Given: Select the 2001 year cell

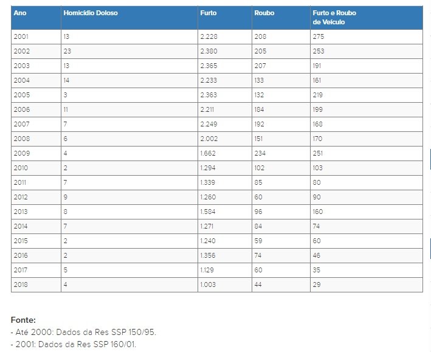Looking at the screenshot, I should (x=21, y=36).
